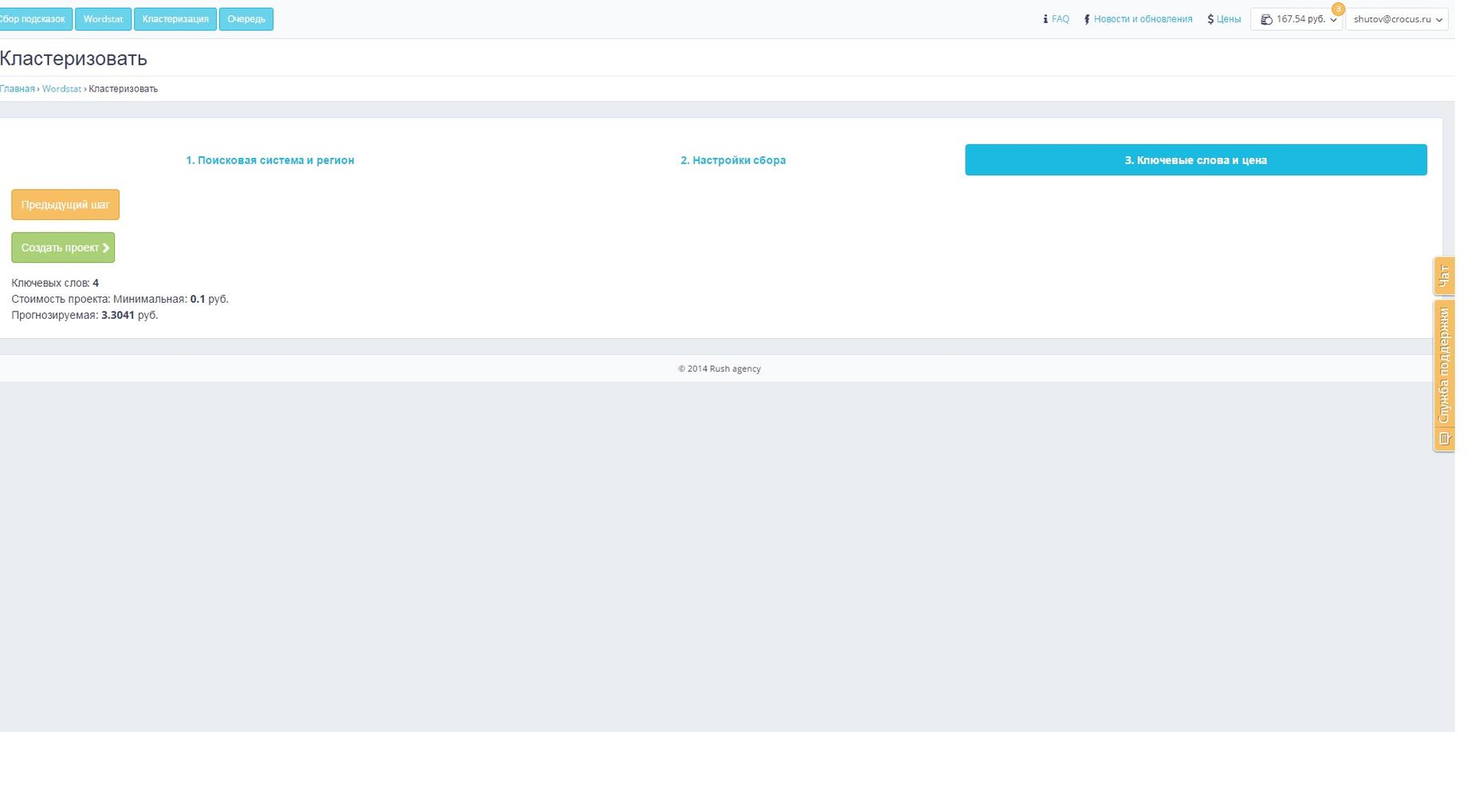This screenshot has height=797, width=1471.
Task: Click the Минимальная 0.1 cost value
Action: (x=198, y=300)
